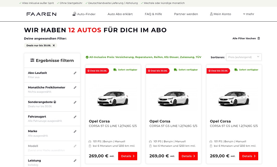The height and width of the screenshot is (167, 277).
Task: Click the third card's Opel Corsa title
Action: coord(220,121)
